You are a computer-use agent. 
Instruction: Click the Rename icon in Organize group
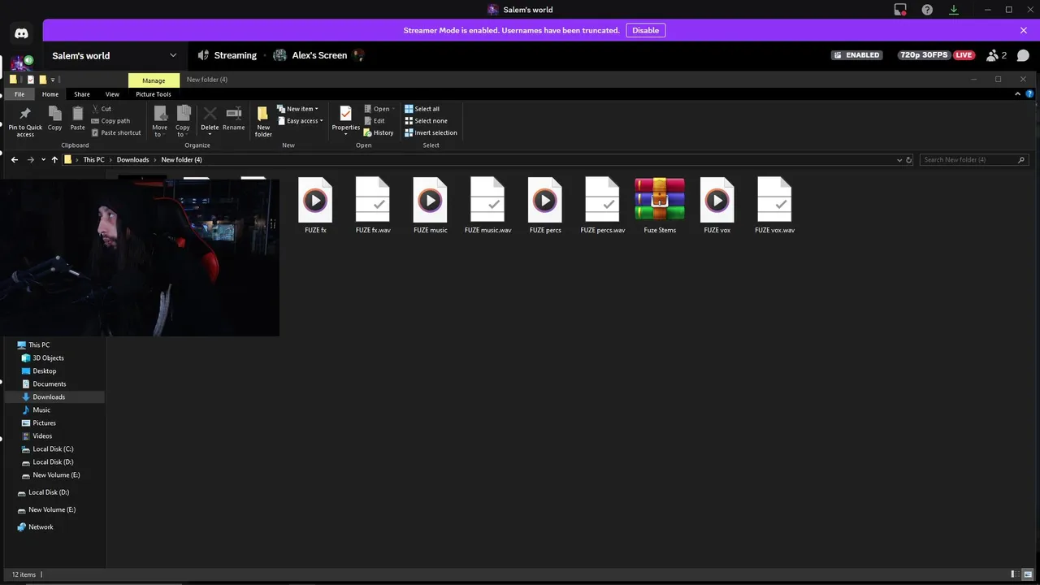[234, 114]
